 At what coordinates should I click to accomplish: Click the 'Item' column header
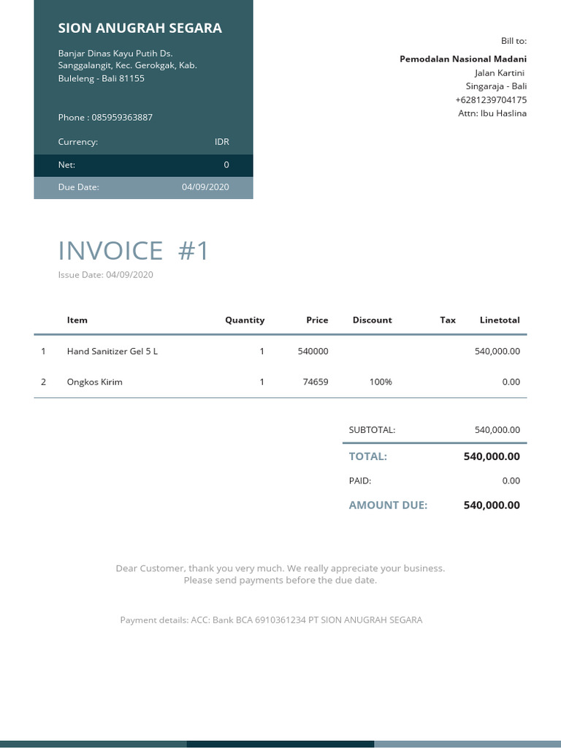(77, 320)
